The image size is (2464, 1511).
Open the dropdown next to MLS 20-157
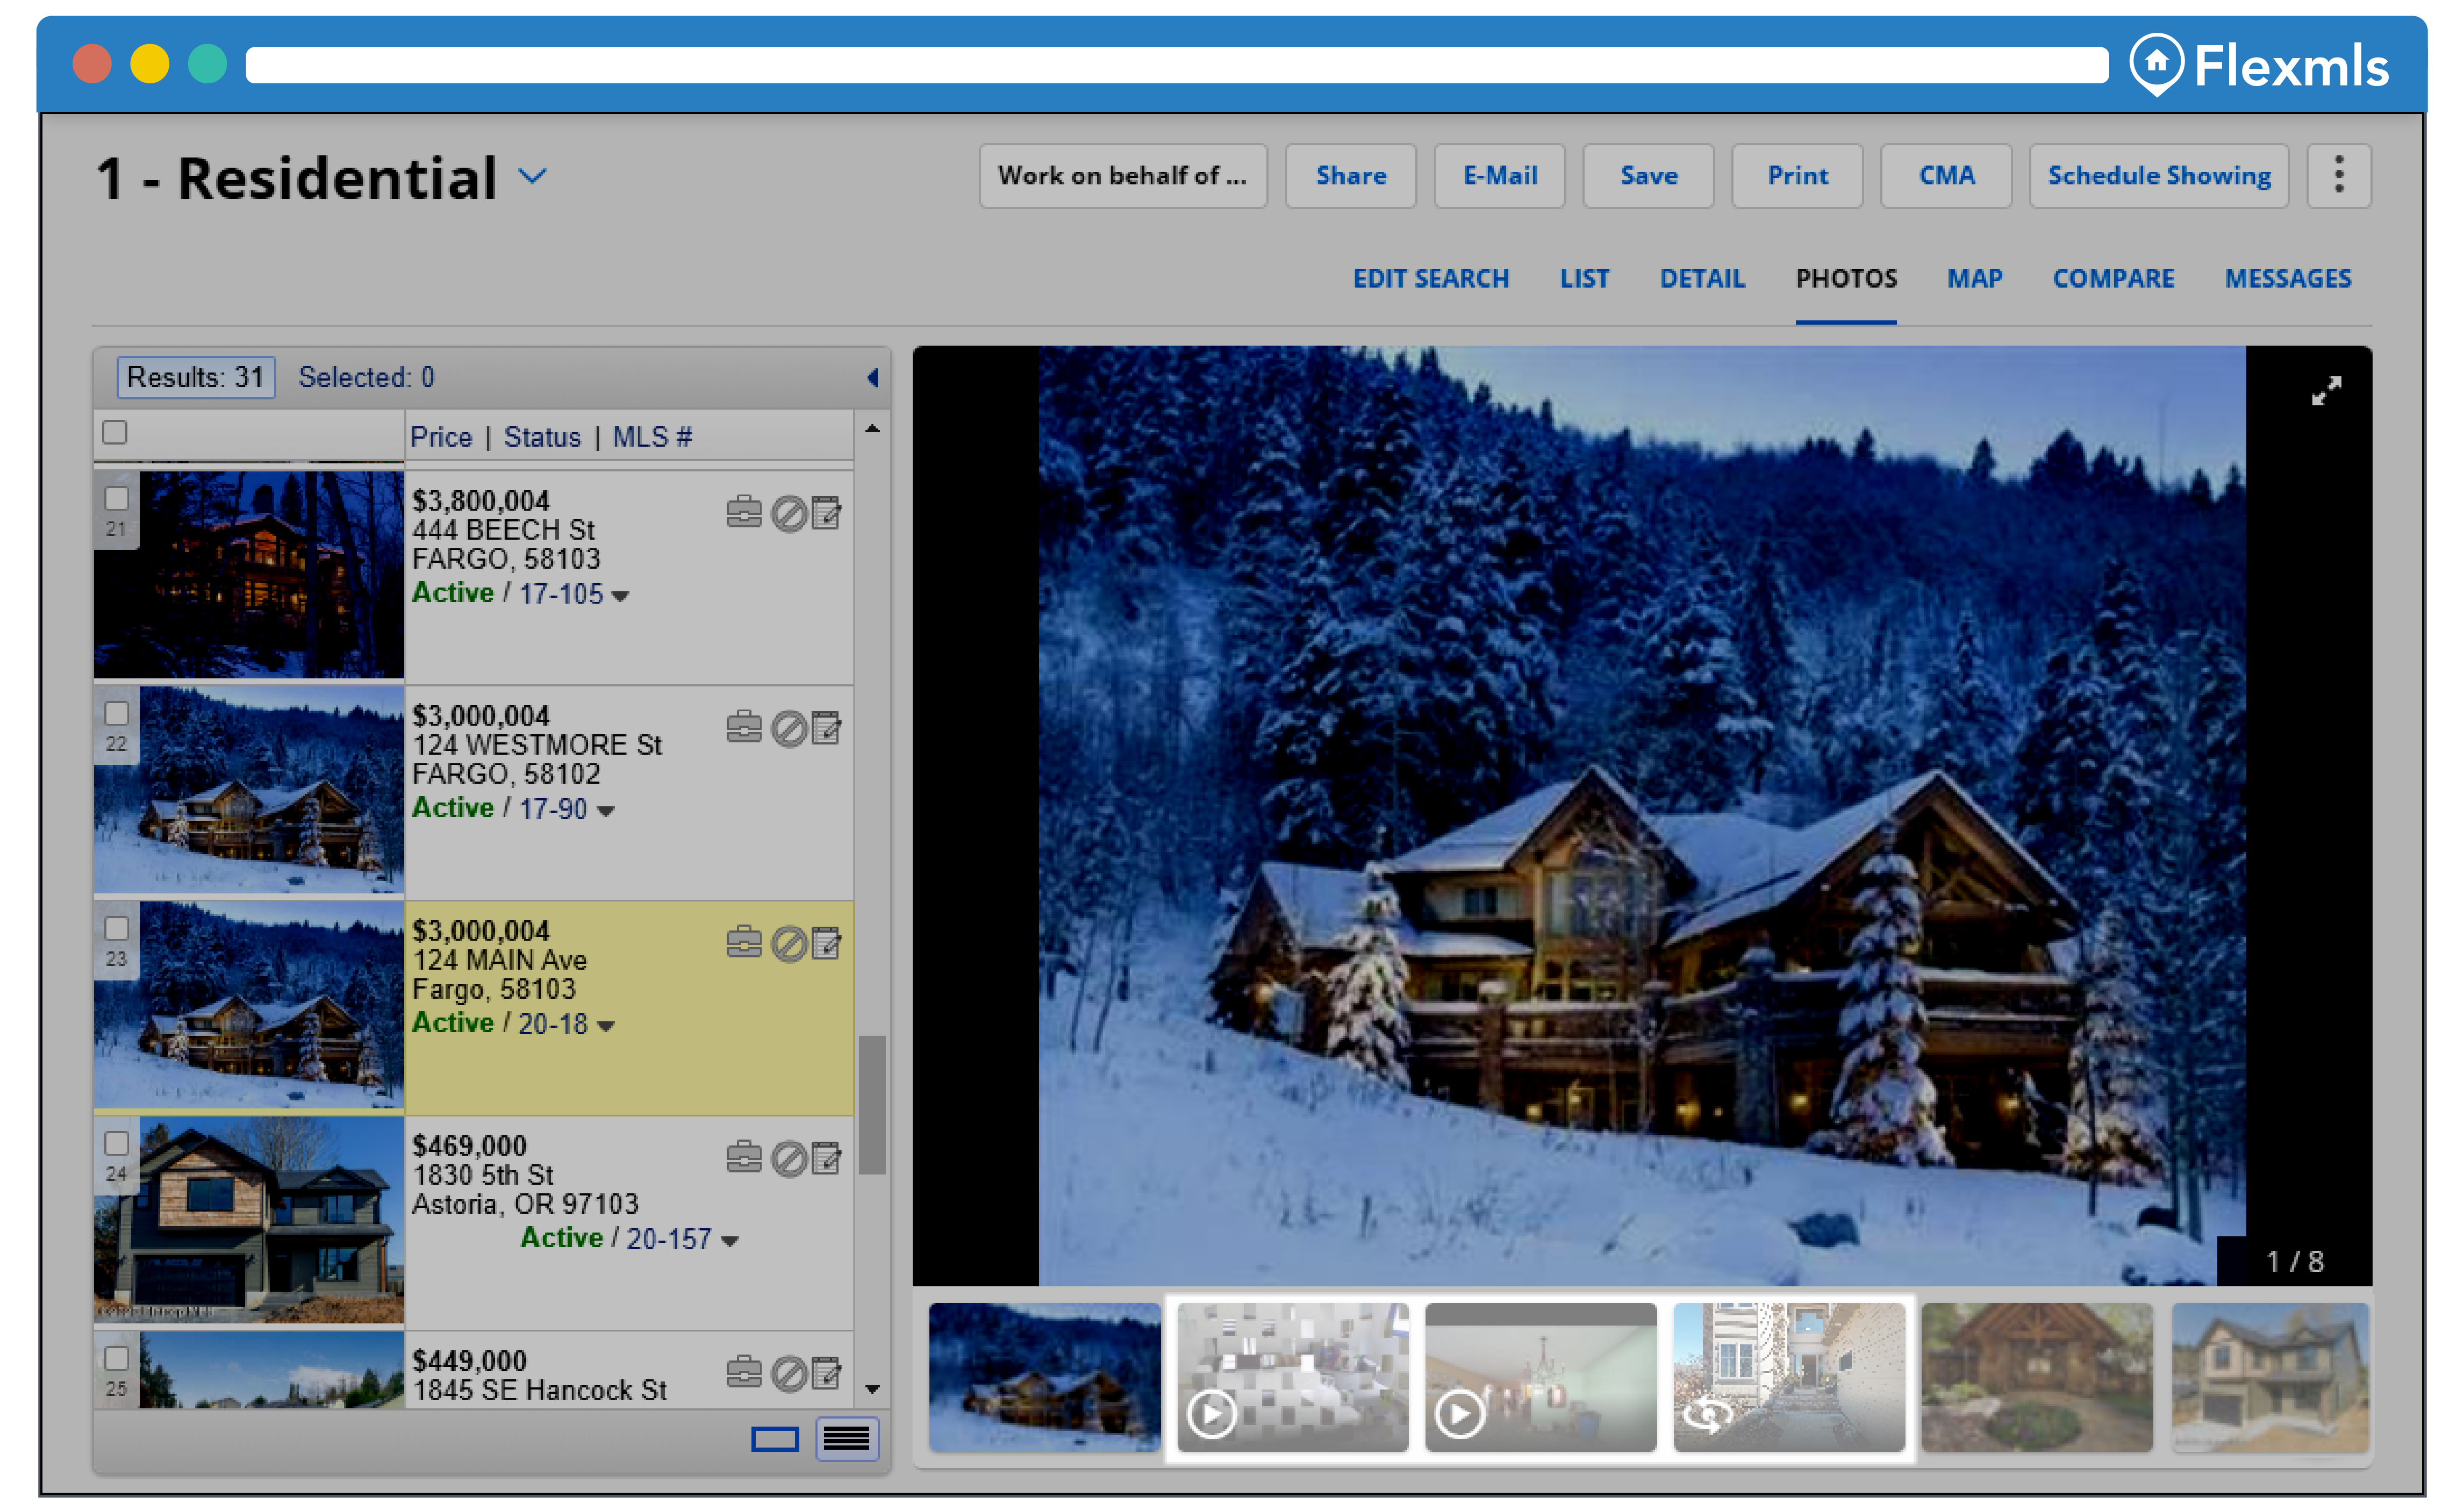click(729, 1241)
